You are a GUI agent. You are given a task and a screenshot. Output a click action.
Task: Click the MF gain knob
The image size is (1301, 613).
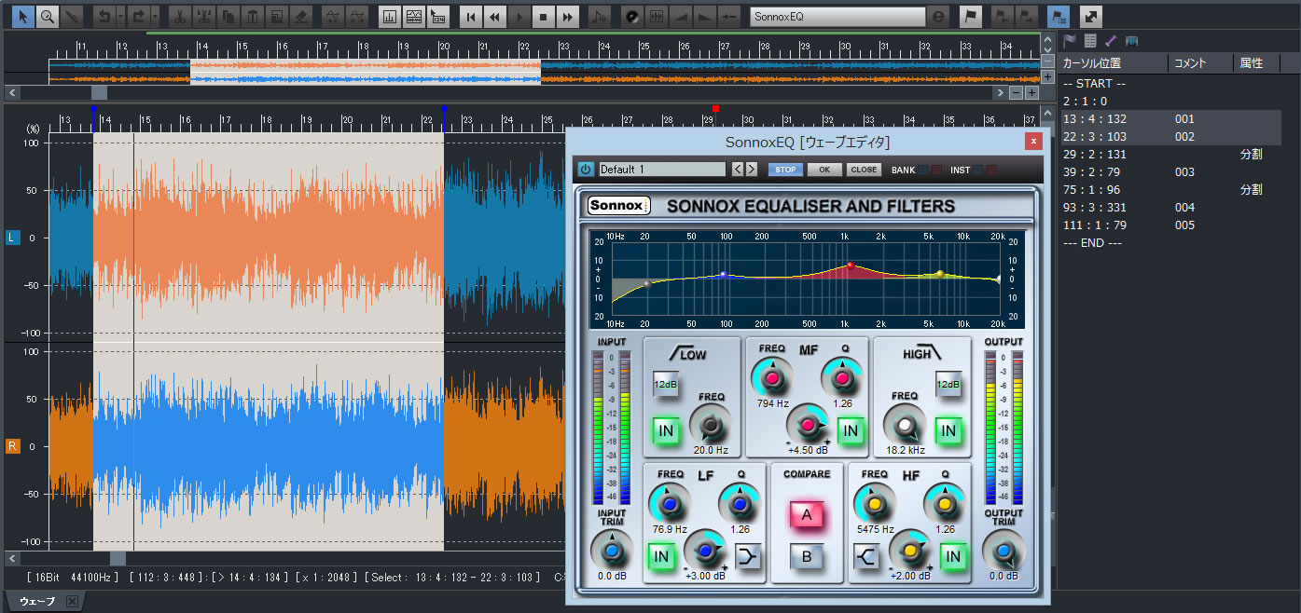[808, 424]
